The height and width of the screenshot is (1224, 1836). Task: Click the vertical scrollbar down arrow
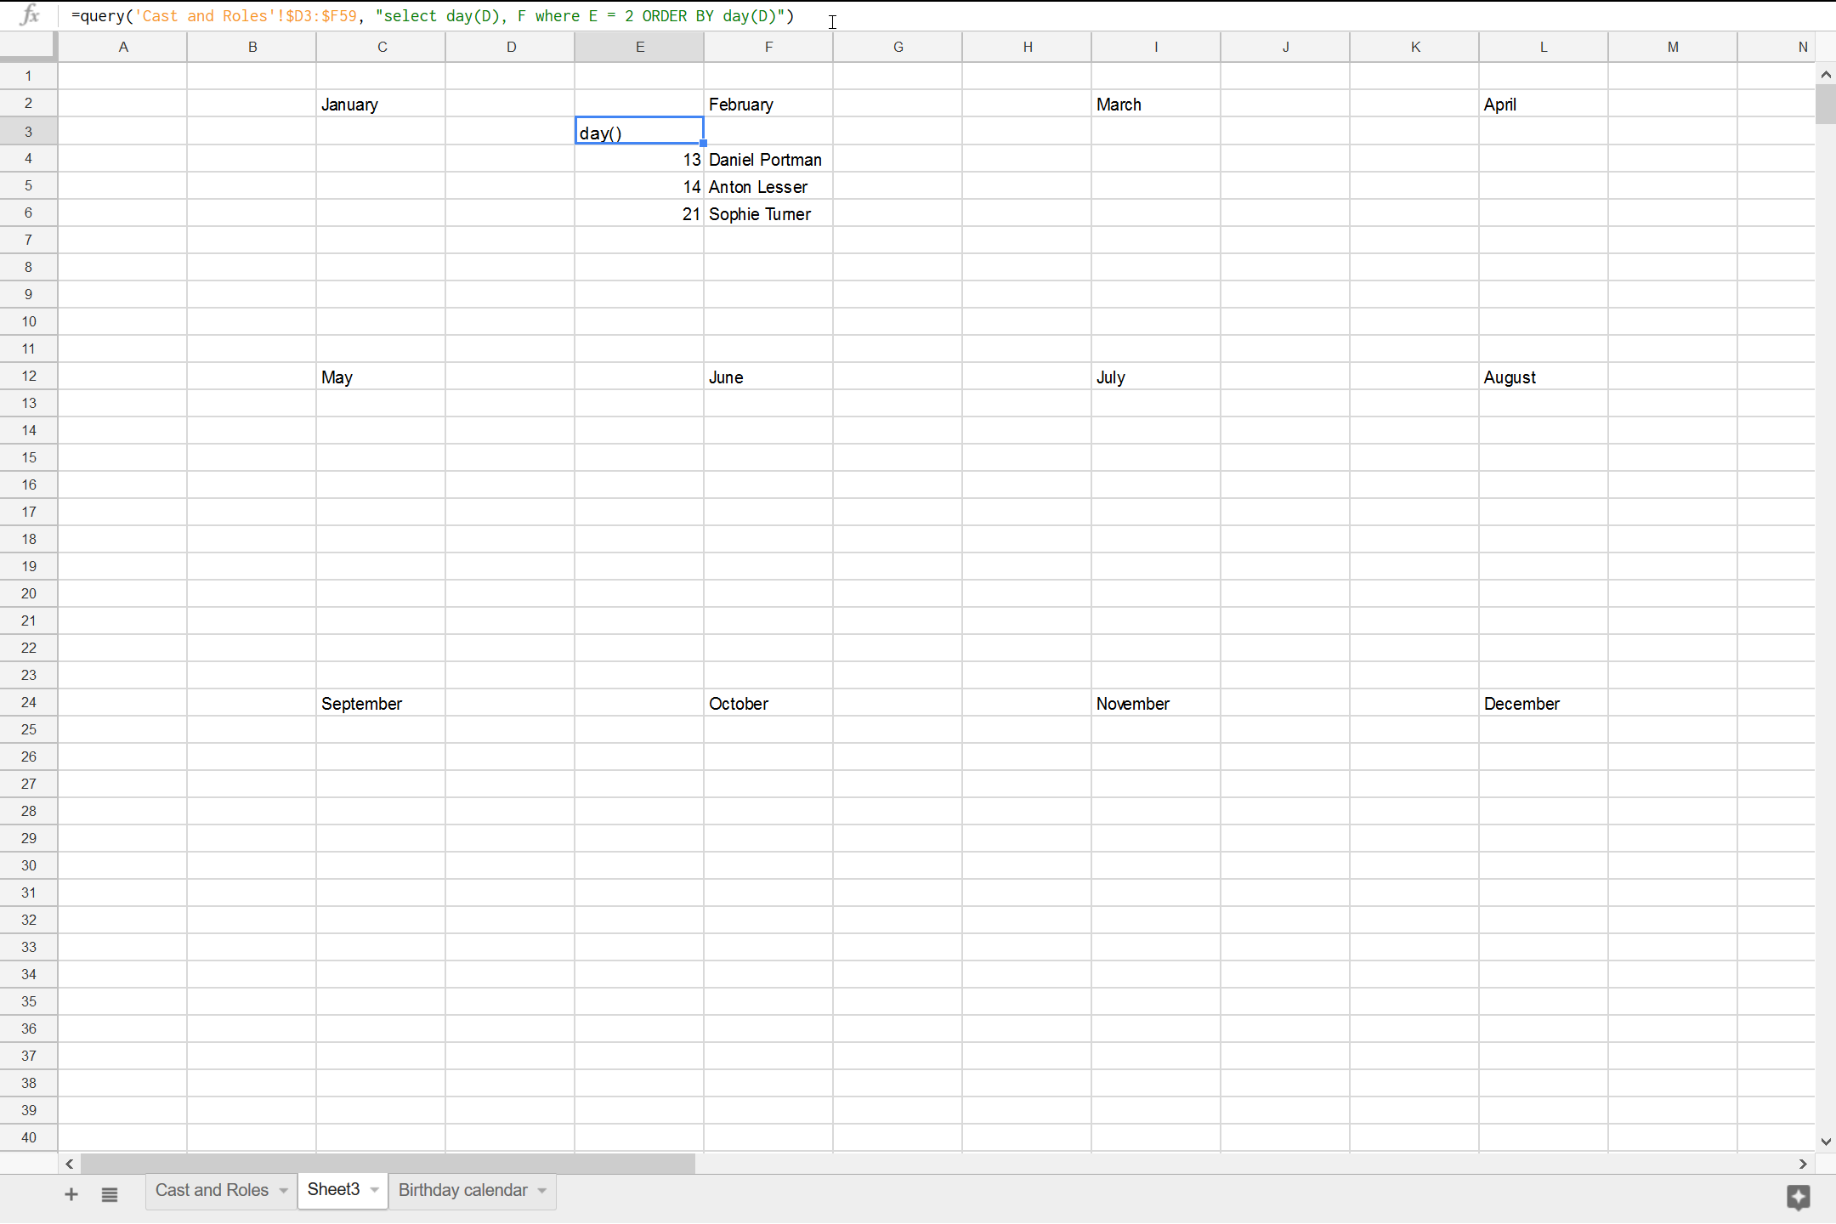(x=1824, y=1141)
